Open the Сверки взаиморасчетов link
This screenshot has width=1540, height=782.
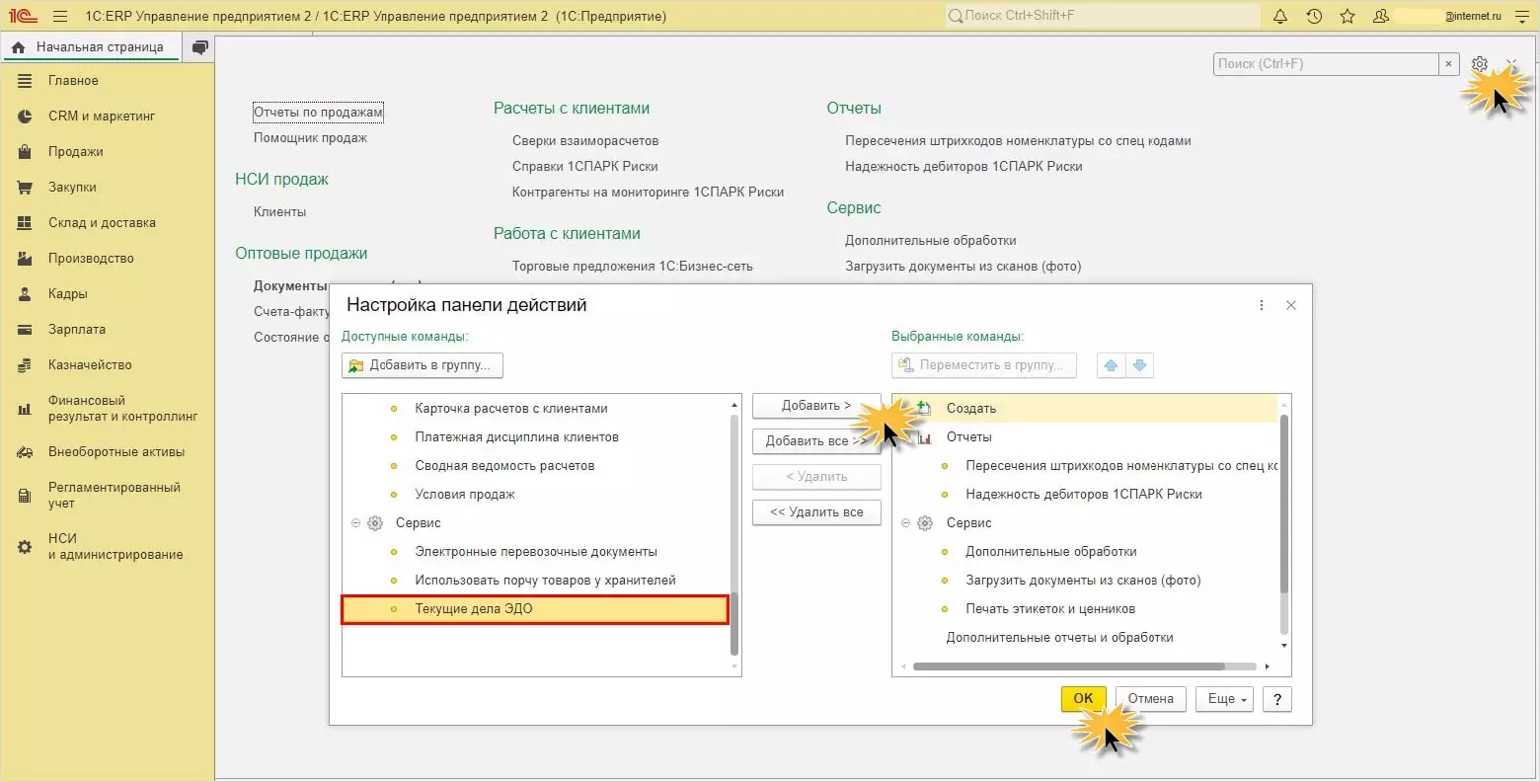pyautogui.click(x=585, y=141)
